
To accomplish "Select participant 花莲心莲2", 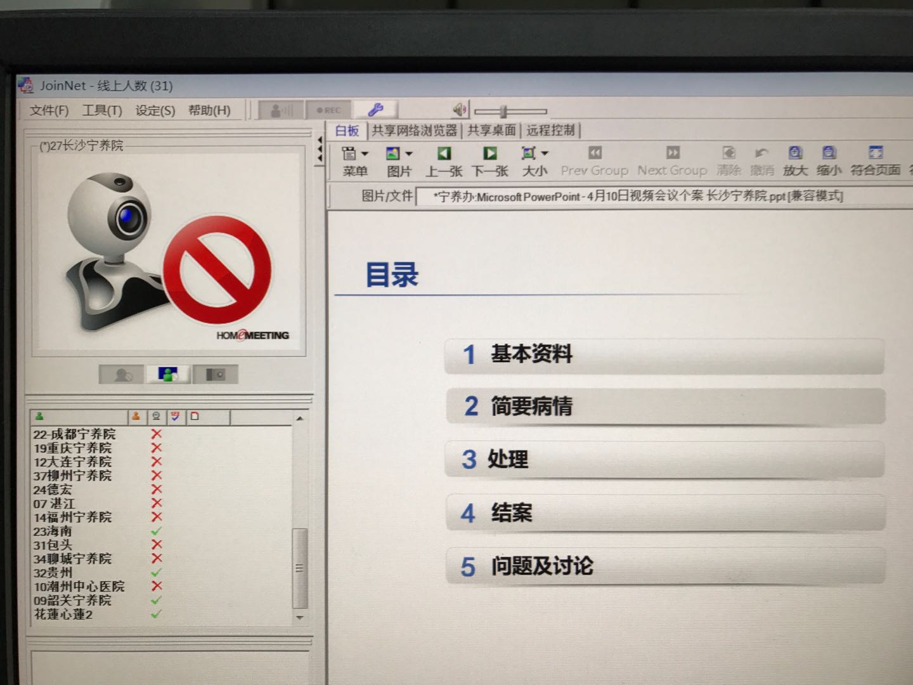I will 63,615.
